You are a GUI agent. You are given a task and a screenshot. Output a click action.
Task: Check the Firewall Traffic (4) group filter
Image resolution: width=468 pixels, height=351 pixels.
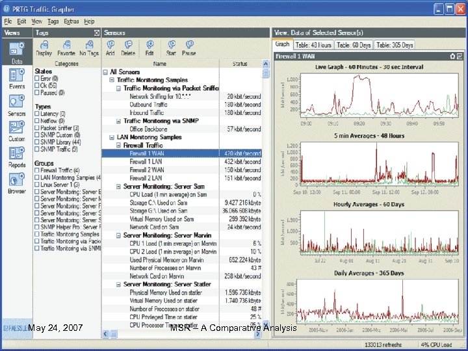point(37,170)
